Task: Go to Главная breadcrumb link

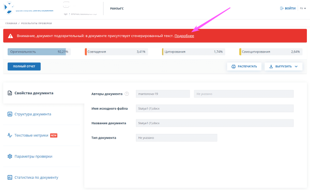Action: point(11,23)
